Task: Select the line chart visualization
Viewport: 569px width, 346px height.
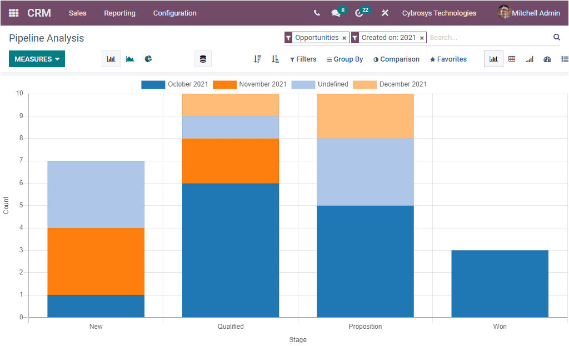Action: 129,58
